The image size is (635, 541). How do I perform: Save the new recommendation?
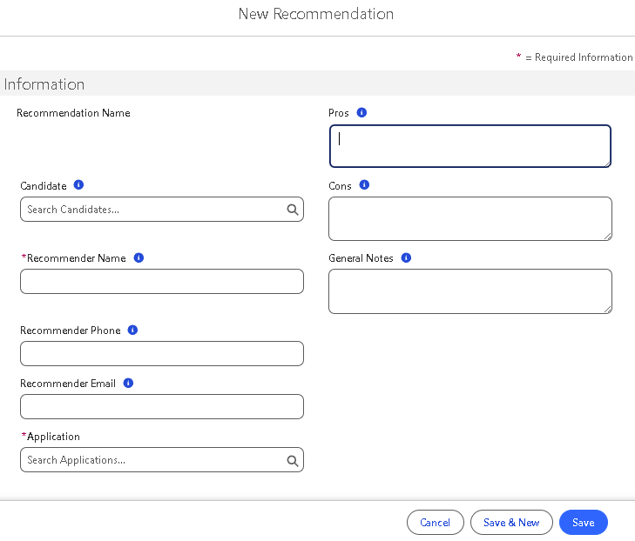click(x=583, y=523)
